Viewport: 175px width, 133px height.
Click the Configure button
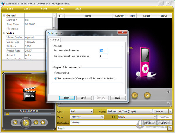click(x=164, y=117)
